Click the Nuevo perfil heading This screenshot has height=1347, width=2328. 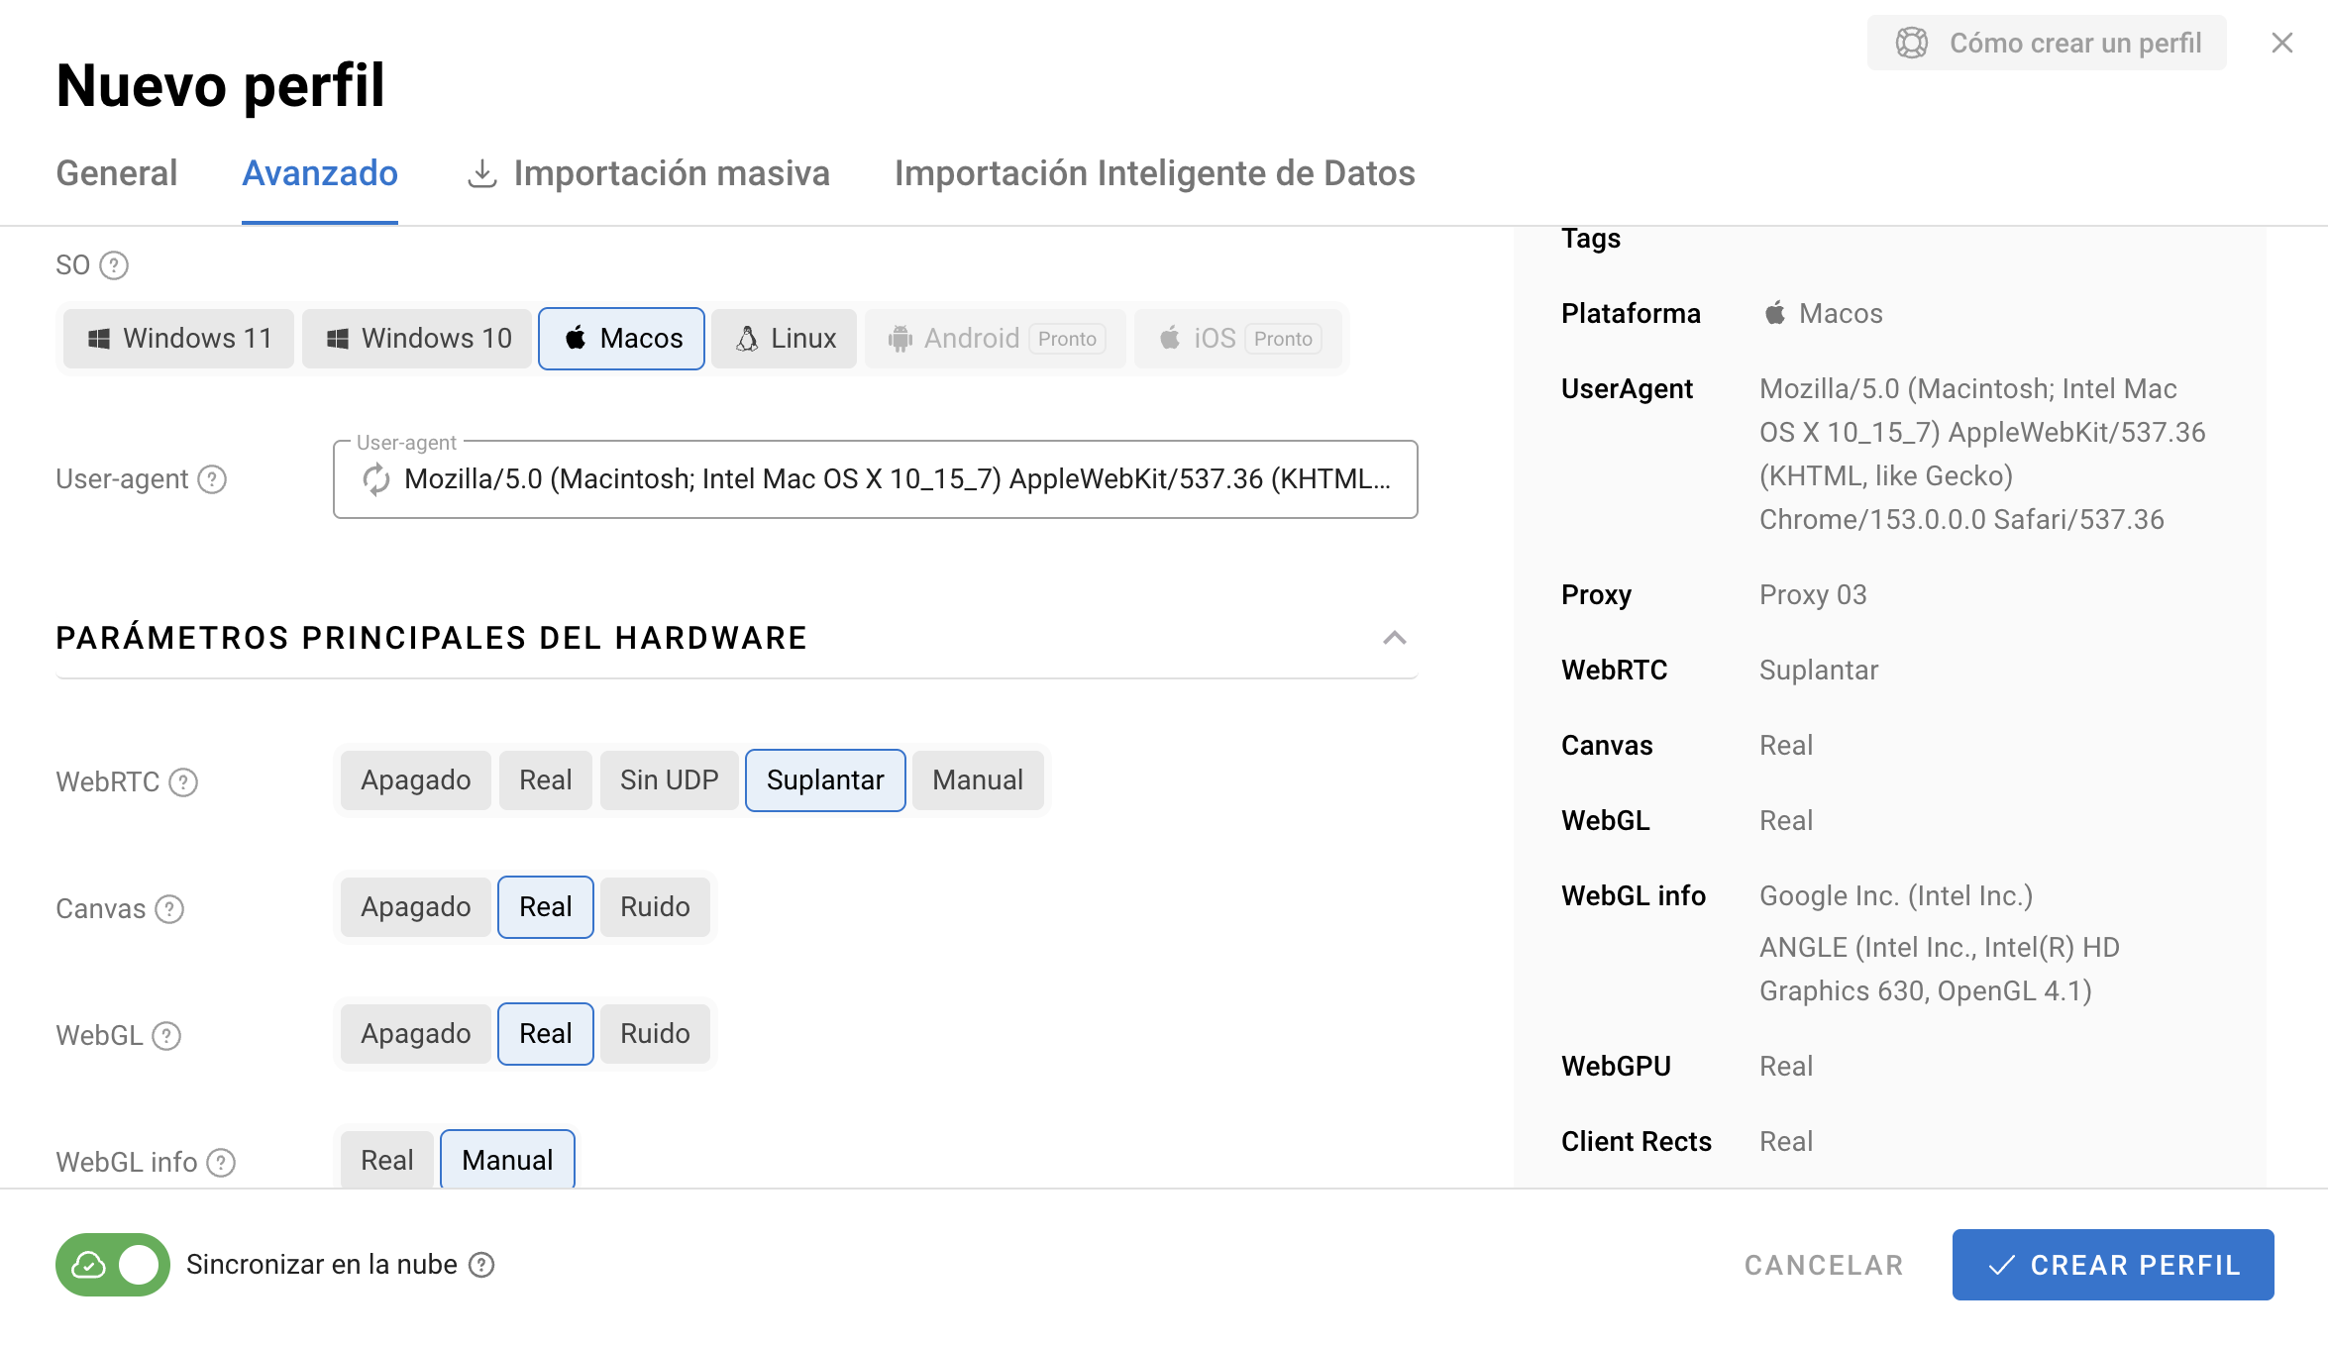coord(220,85)
